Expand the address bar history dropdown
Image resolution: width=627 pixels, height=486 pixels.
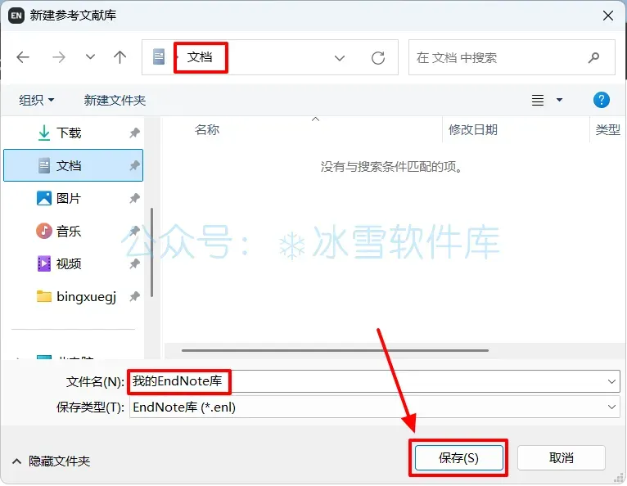340,58
